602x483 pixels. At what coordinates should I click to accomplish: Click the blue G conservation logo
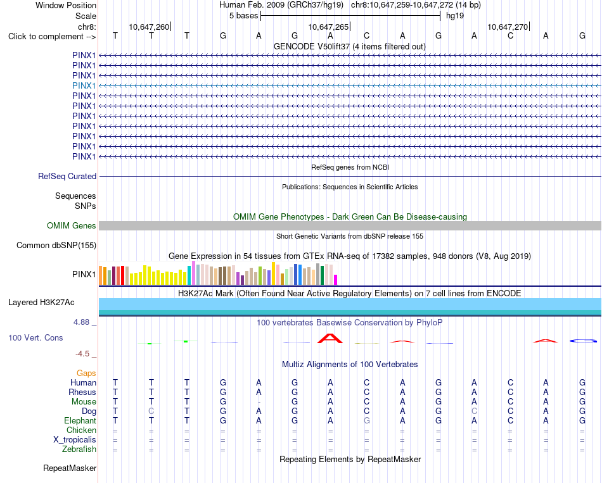point(583,341)
